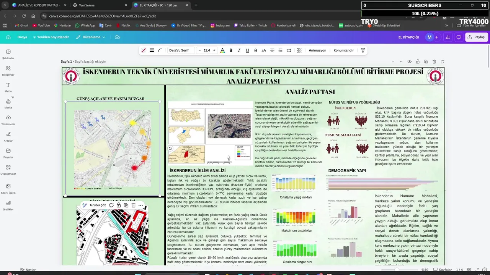Click the Paylaş share button

[476, 37]
